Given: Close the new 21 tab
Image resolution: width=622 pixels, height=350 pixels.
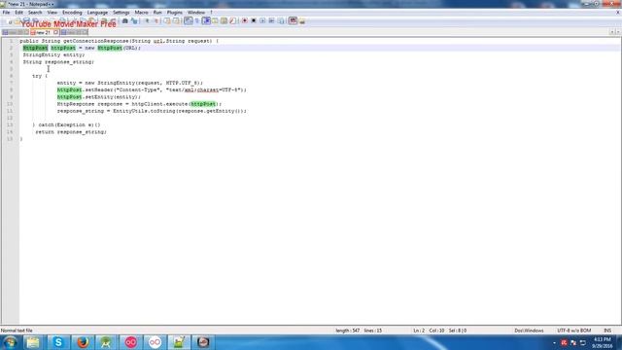Looking at the screenshot, I should (56, 32).
